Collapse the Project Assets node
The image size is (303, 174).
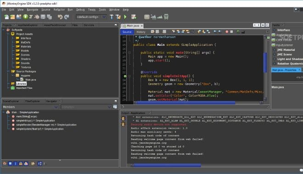click(8, 34)
